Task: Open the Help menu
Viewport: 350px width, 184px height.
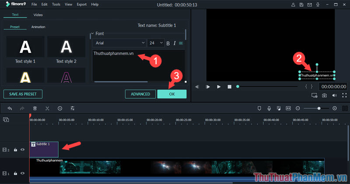Action: (94, 4)
